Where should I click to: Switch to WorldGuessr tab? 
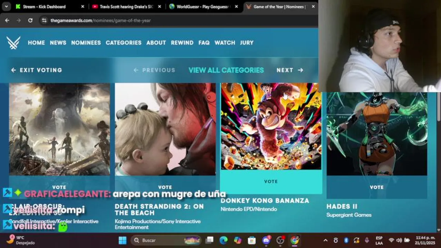pos(203,7)
